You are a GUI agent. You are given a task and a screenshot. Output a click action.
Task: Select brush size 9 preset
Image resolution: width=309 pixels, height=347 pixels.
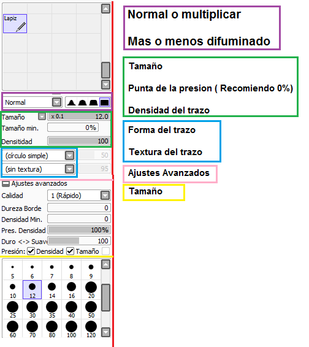coord(91,270)
